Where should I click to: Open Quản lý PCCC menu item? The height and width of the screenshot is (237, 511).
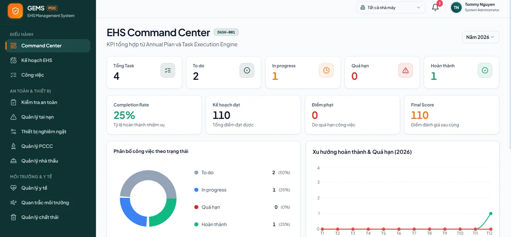point(48,146)
